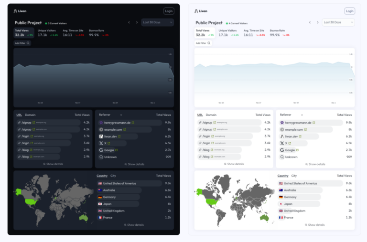Image resolution: width=367 pixels, height=242 pixels.
Task: Open Referrer dropdown in dark dashboard
Action: [x=110, y=115]
